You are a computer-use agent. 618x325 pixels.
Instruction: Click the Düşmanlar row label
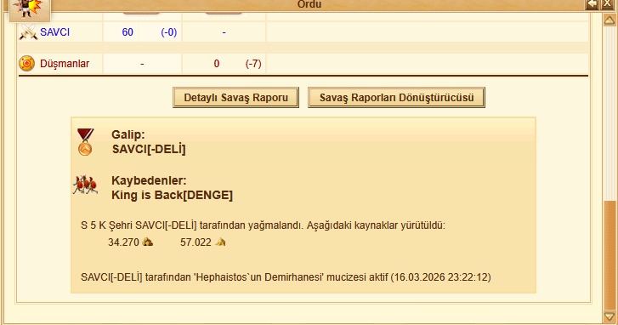click(65, 64)
